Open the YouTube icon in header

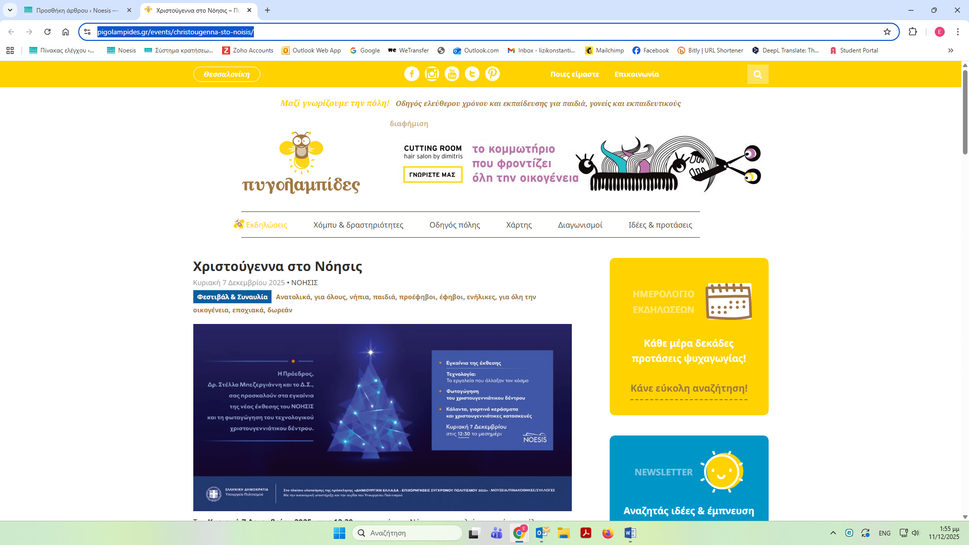[x=452, y=74]
